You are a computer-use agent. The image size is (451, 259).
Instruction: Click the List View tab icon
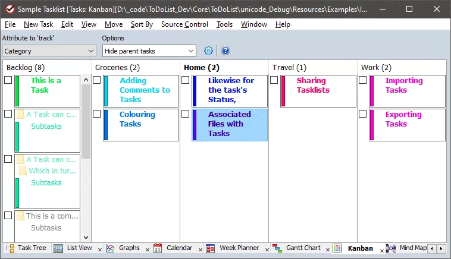coord(58,248)
